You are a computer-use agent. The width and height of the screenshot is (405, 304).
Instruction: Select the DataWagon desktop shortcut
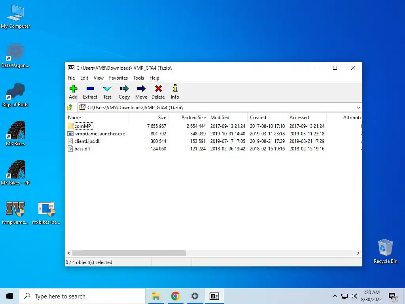[15, 55]
